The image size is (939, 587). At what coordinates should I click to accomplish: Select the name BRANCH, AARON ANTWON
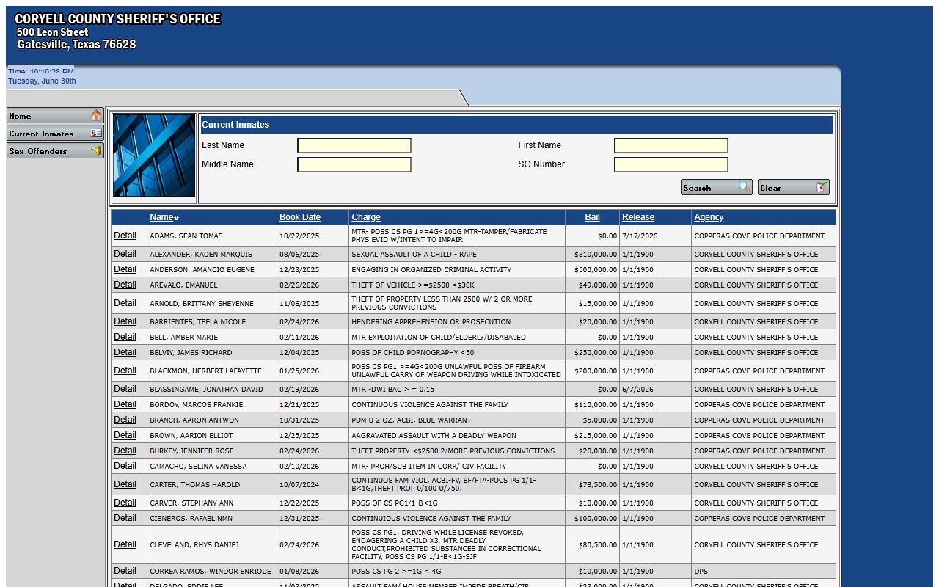[194, 420]
